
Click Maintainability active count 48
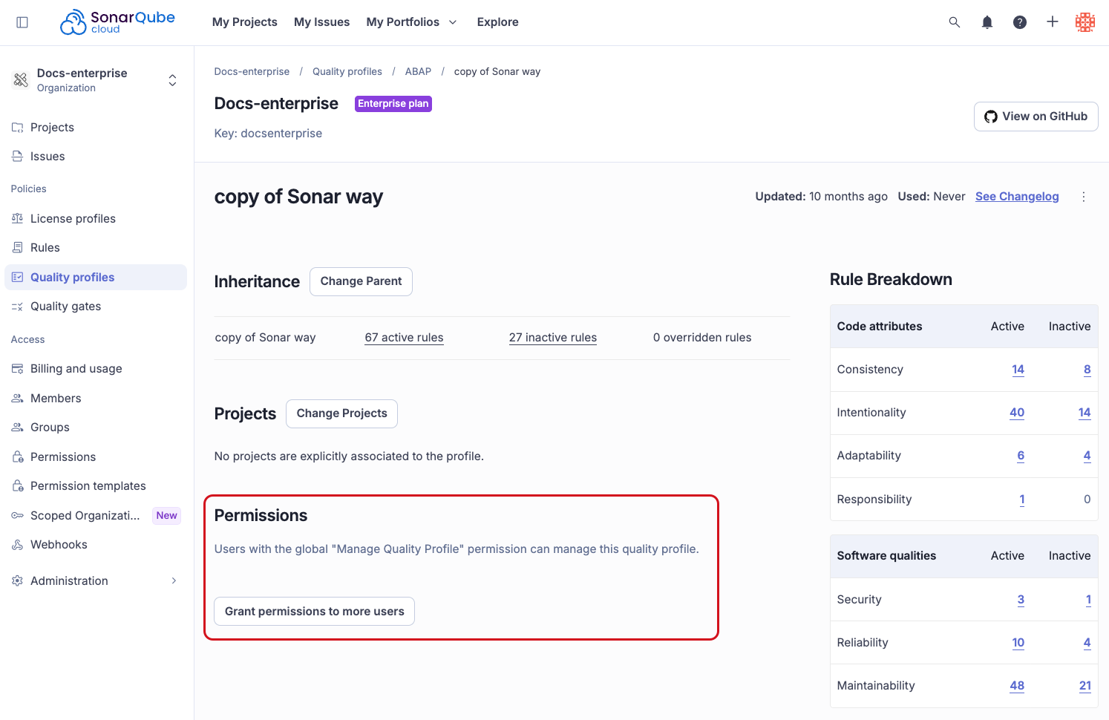point(1017,686)
